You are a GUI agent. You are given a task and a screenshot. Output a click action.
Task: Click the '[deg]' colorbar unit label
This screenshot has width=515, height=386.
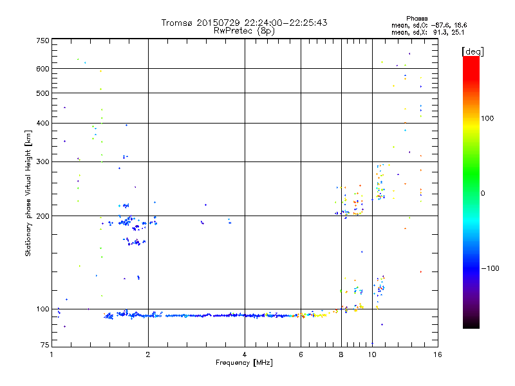[473, 51]
